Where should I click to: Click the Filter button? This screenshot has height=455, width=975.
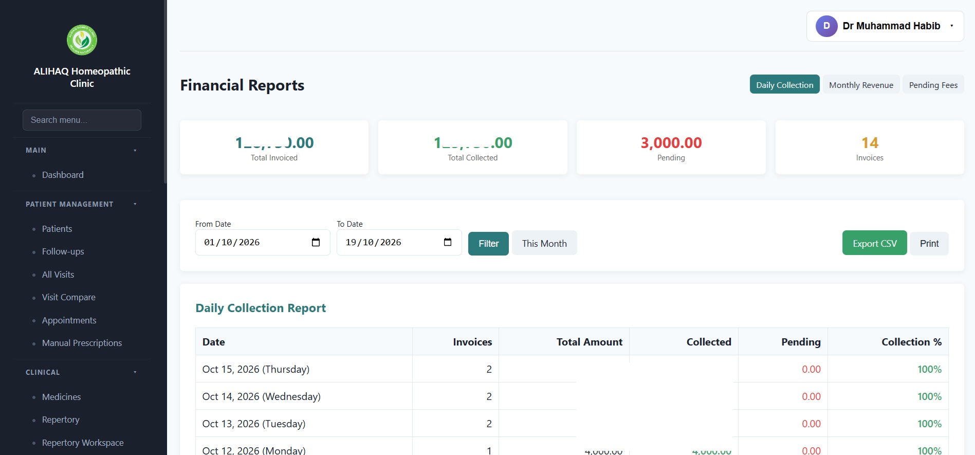pos(488,243)
